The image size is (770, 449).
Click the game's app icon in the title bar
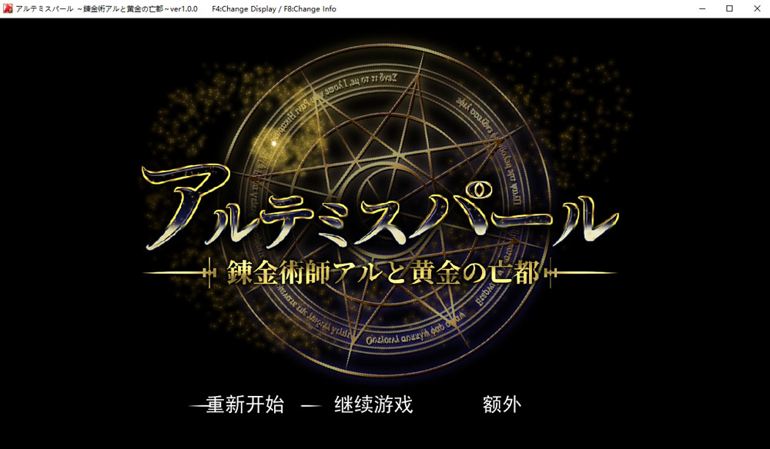(x=8, y=8)
